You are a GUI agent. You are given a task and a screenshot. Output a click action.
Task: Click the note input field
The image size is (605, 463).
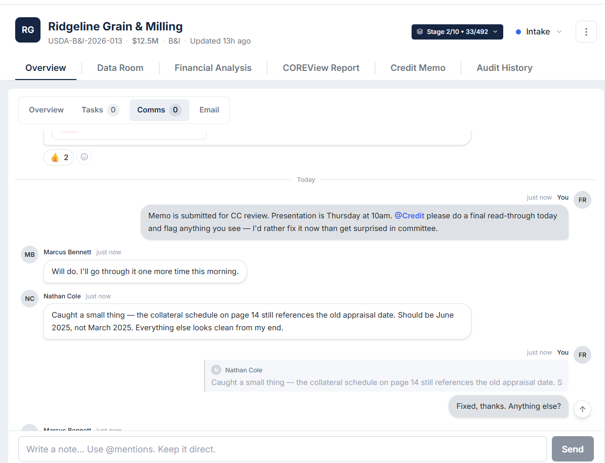tap(282, 449)
